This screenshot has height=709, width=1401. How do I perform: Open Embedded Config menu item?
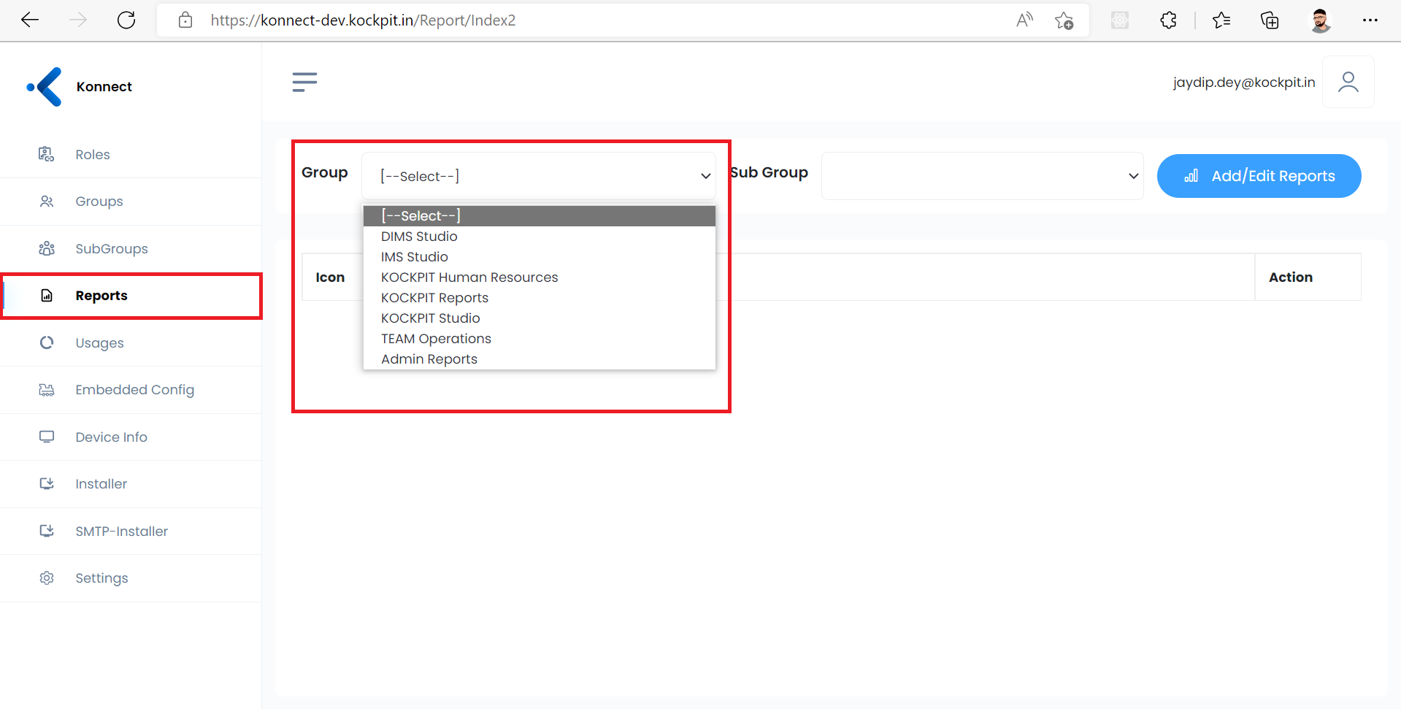(131, 390)
